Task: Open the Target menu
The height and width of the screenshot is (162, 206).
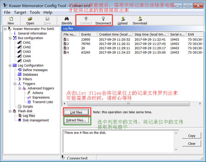Action: pos(20,12)
